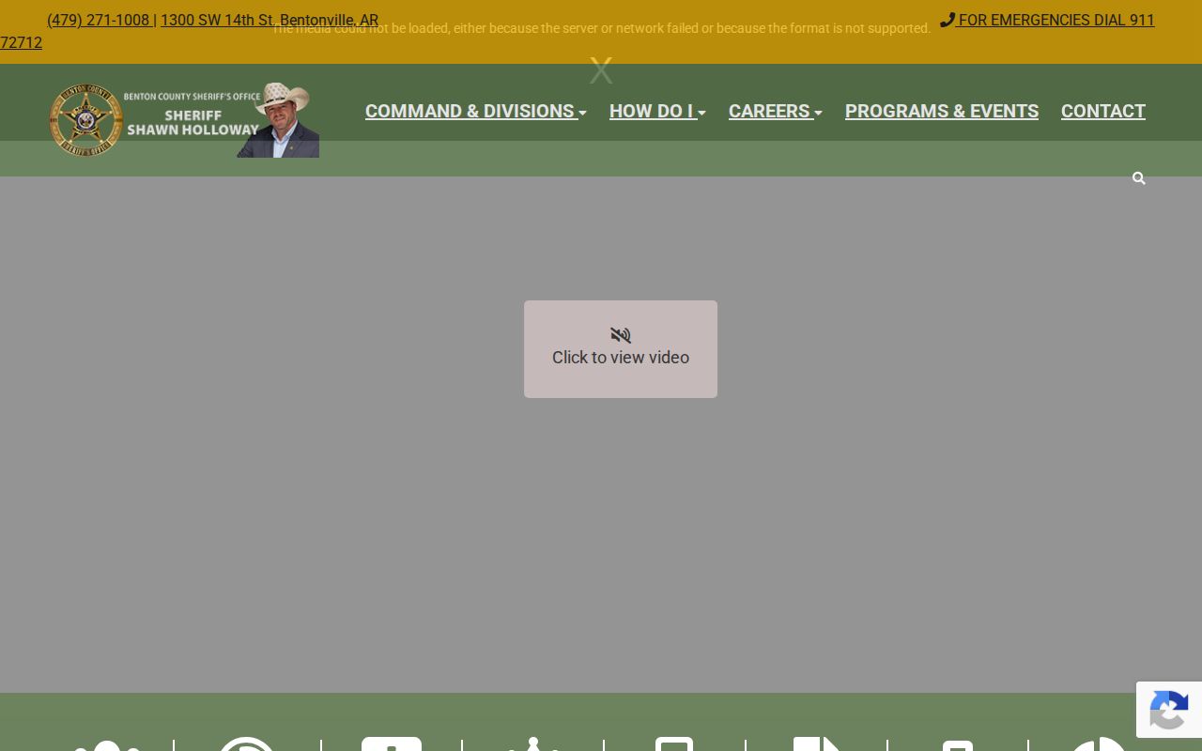
Task: Click to view video button
Action: point(621,349)
